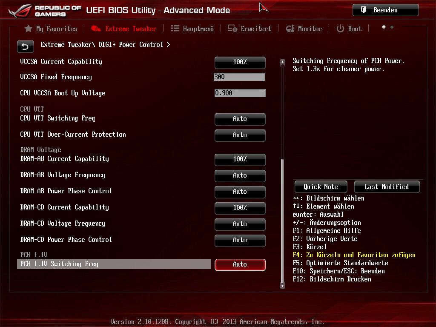Select the first page indicator dot
This screenshot has width=436, height=327.
(x=384, y=27)
